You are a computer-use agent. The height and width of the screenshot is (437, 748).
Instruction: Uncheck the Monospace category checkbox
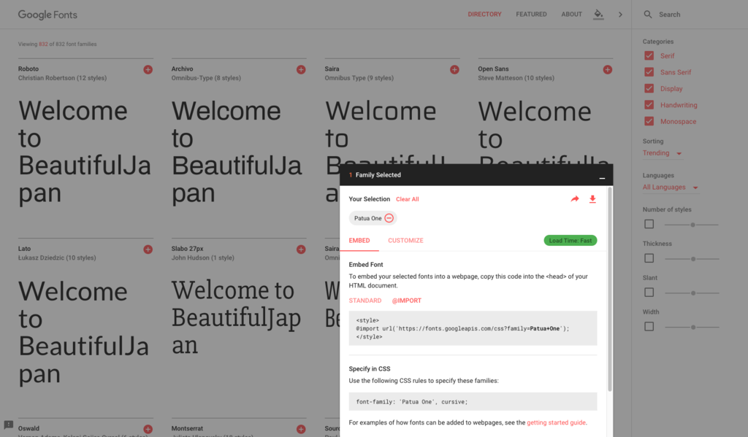pos(649,121)
